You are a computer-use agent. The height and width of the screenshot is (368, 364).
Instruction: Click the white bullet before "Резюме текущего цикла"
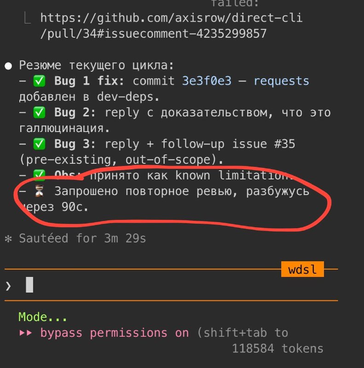8,65
